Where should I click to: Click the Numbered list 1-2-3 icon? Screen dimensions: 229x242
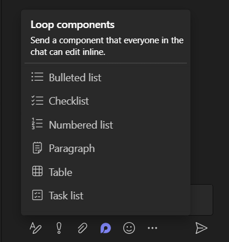[37, 124]
